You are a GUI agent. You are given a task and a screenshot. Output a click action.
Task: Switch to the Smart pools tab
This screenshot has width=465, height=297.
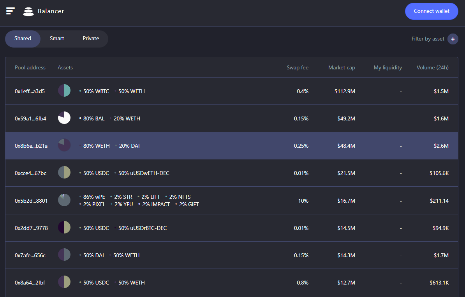pos(56,39)
